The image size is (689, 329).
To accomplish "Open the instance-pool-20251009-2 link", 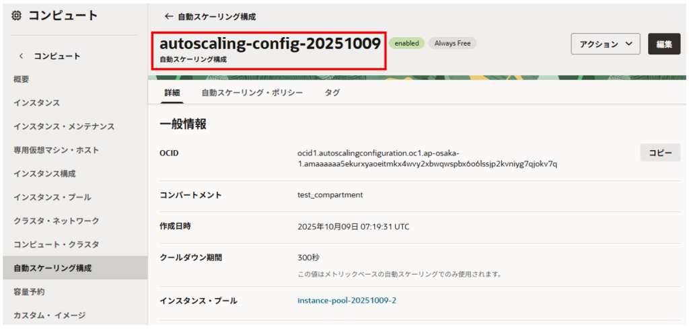I will (x=347, y=300).
